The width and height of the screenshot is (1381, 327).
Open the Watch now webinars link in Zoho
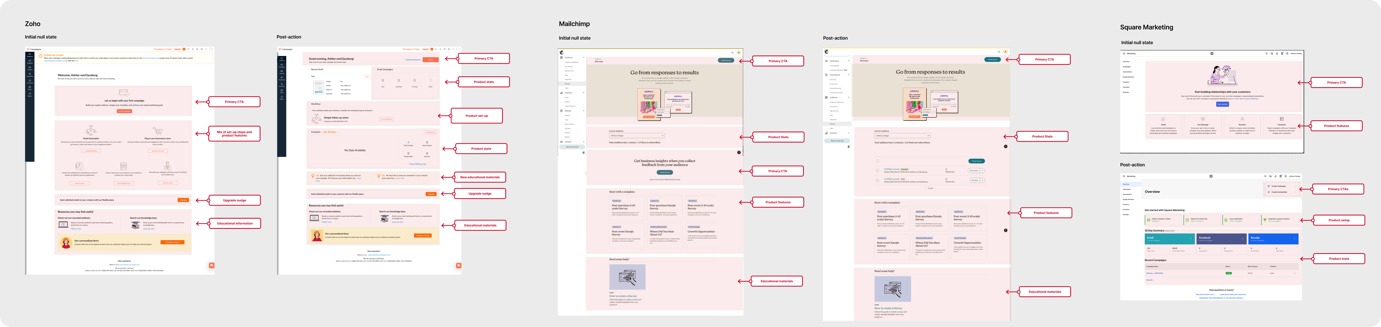(x=76, y=229)
